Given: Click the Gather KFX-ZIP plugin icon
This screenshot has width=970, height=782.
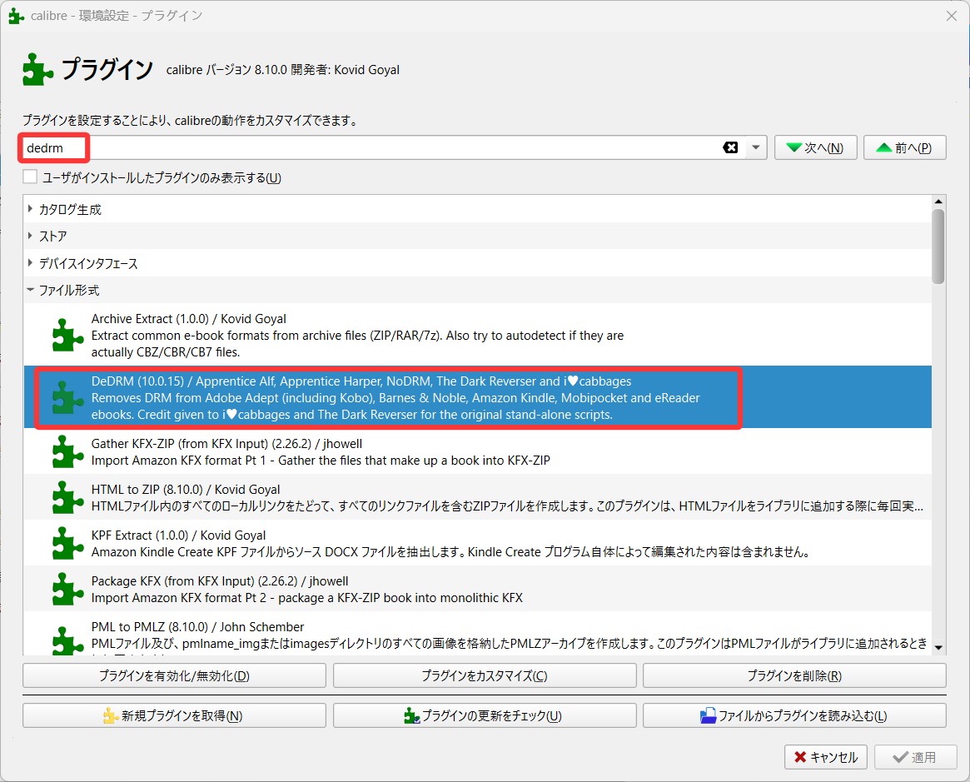Looking at the screenshot, I should [x=67, y=451].
